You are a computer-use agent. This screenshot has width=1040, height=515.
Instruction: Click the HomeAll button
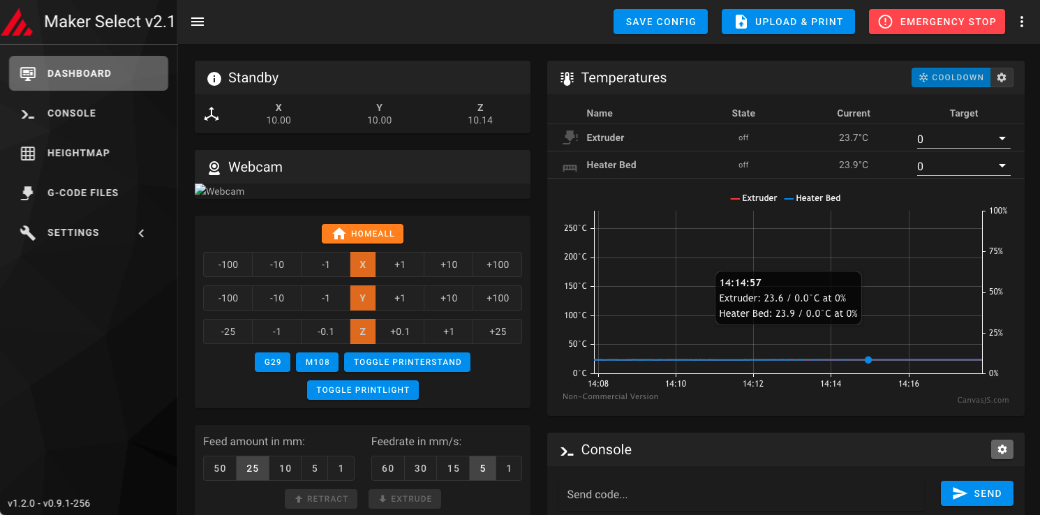[x=362, y=234]
